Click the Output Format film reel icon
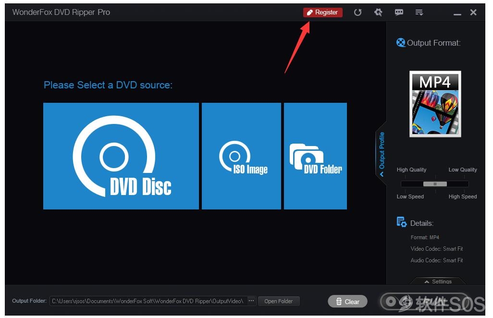Viewport: 493px width, 318px height. tap(401, 42)
